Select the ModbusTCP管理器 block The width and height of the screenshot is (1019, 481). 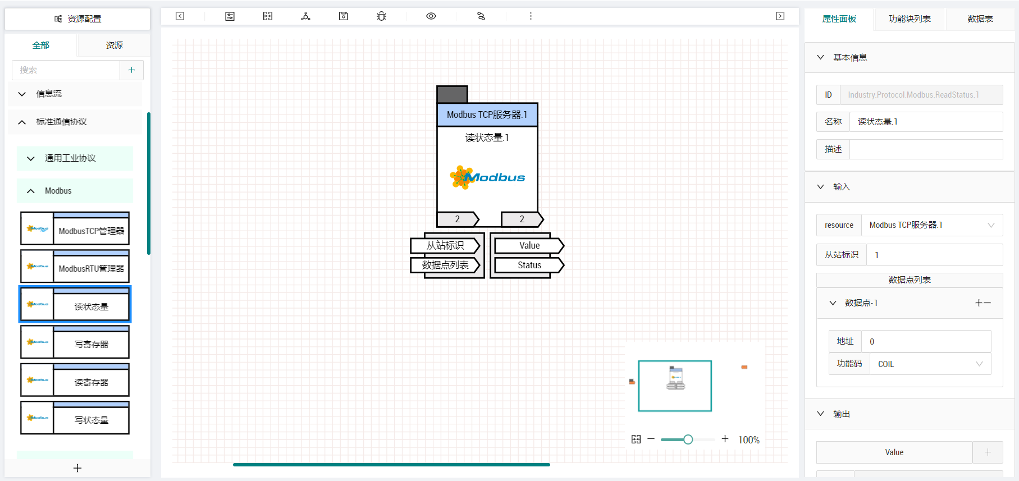[75, 228]
